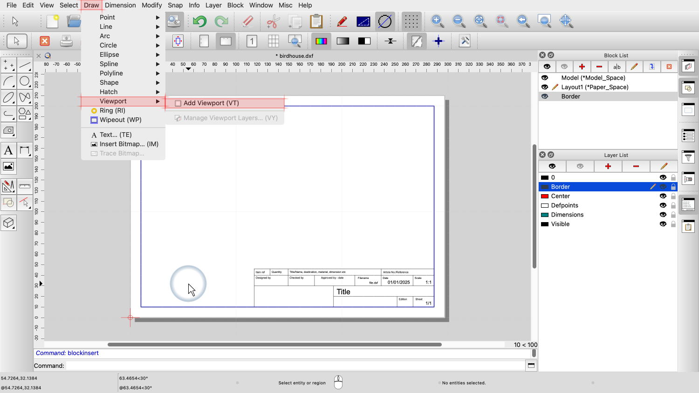The image size is (699, 393).
Task: Click the Paste clipboard icon
Action: pyautogui.click(x=316, y=21)
